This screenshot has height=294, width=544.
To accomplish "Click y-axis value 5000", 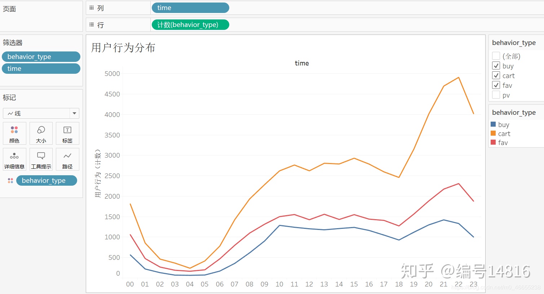I will 112,74.
